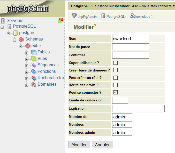
Task: Expand the Domaines node
Action: 27,85
